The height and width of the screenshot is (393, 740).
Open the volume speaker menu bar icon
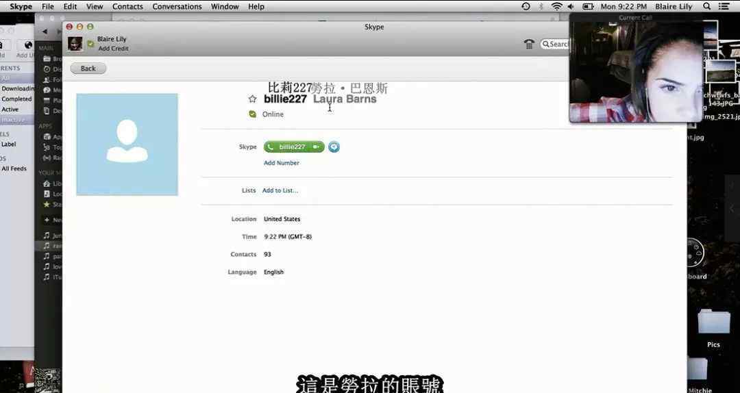571,7
